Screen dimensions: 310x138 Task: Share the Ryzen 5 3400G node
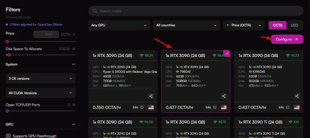[151, 96]
